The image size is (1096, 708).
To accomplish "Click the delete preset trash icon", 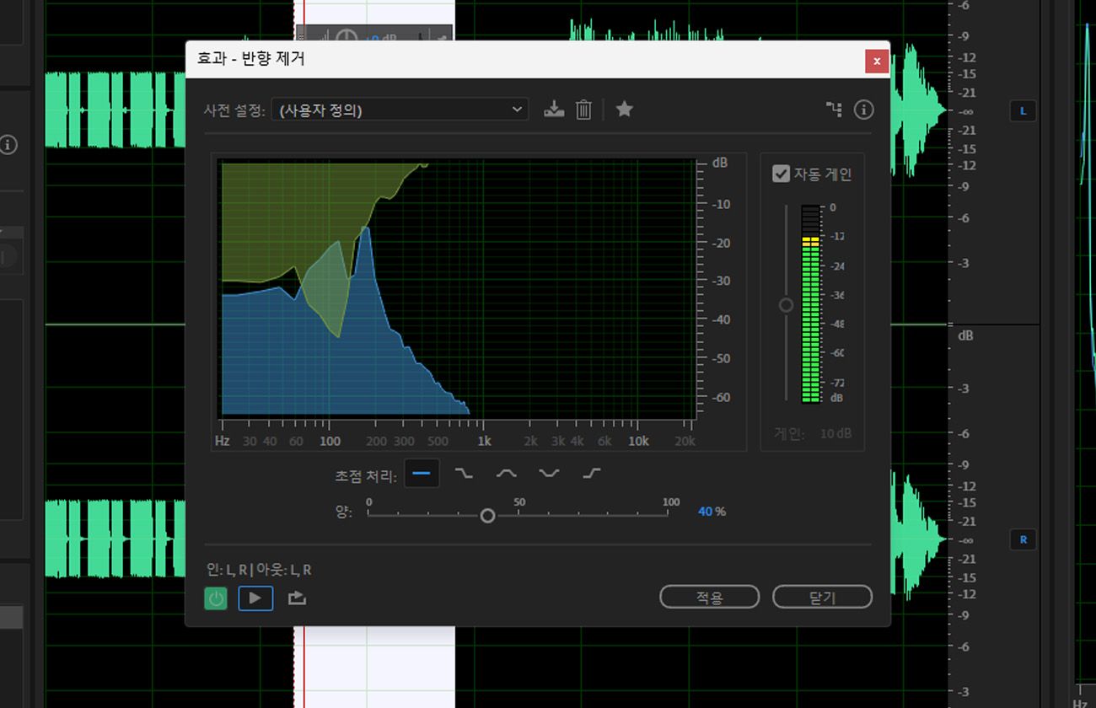I will pyautogui.click(x=583, y=110).
